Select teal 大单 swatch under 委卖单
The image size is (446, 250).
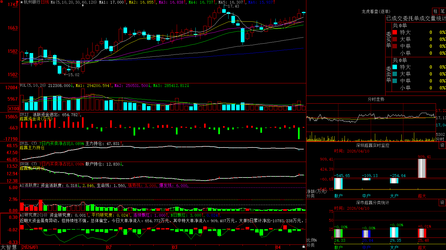(395, 74)
